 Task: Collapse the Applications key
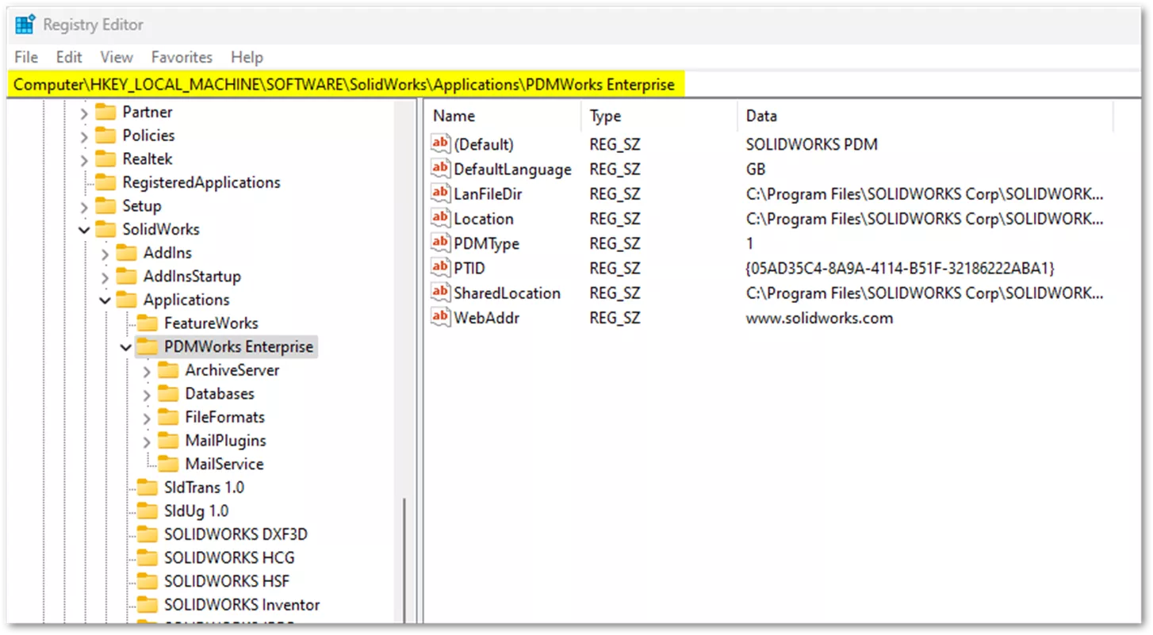105,300
